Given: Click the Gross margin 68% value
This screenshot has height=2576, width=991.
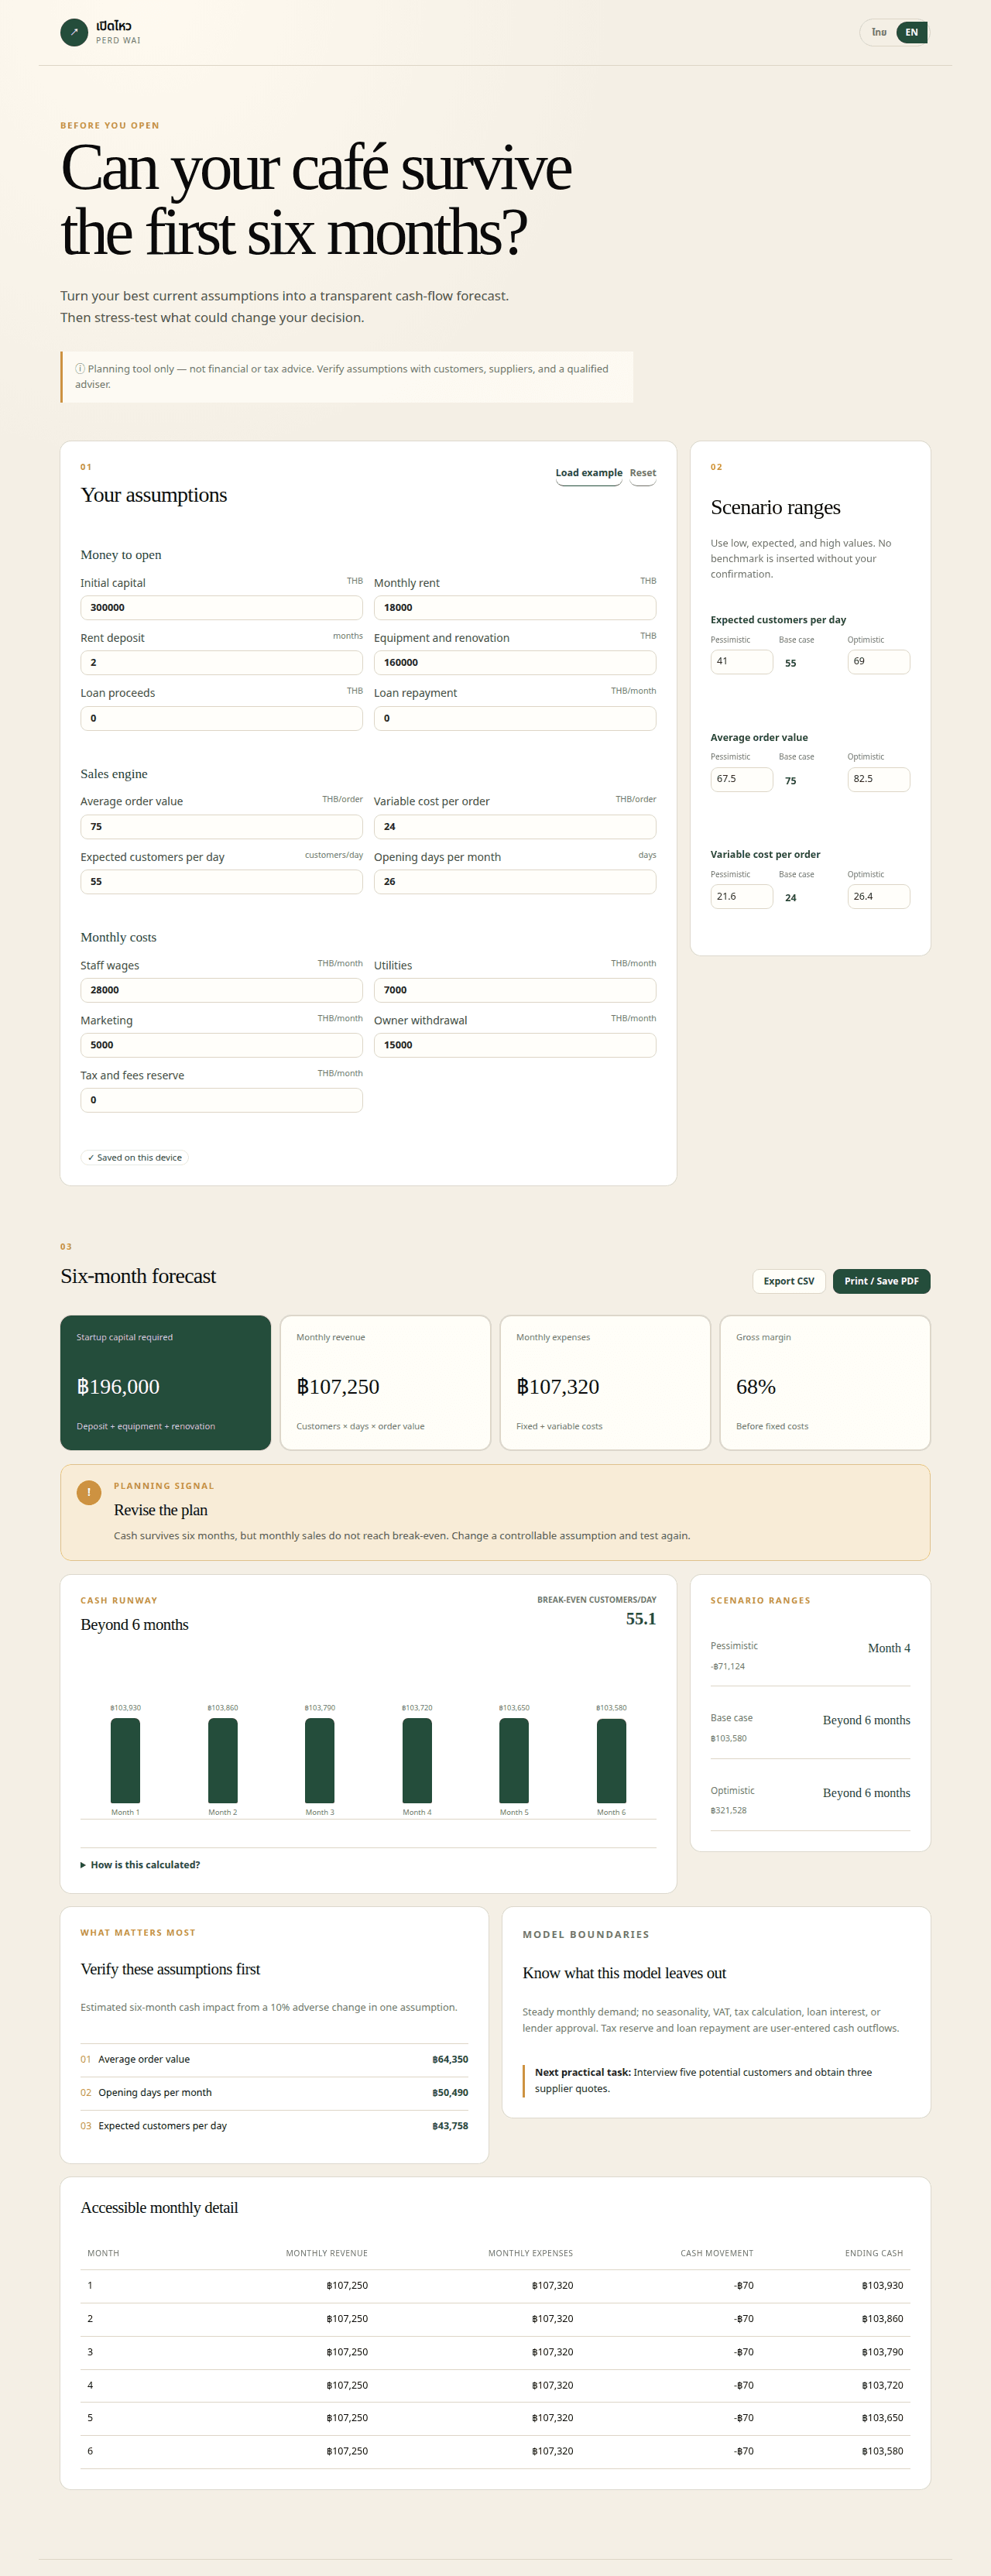Looking at the screenshot, I should [756, 1387].
